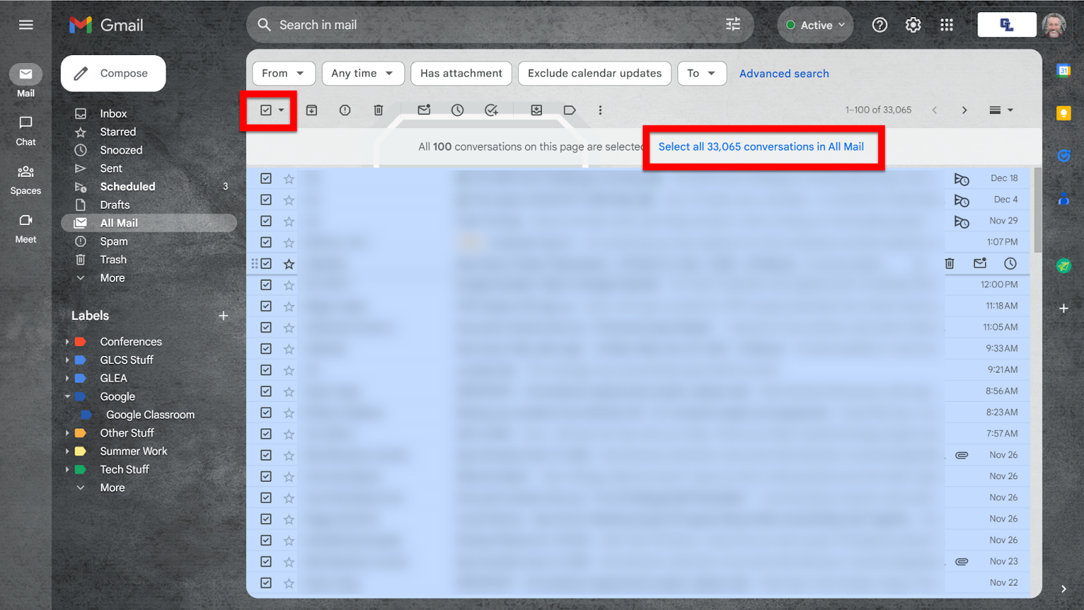Open the select options dropdown arrow
Screen dimensions: 1084x610
[x=281, y=110]
